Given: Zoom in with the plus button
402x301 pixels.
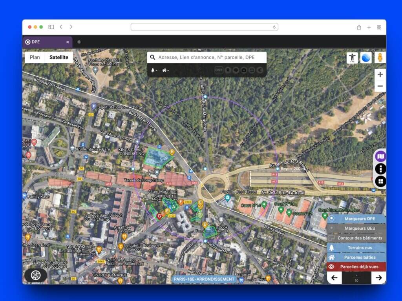Looking at the screenshot, I should point(380,74).
